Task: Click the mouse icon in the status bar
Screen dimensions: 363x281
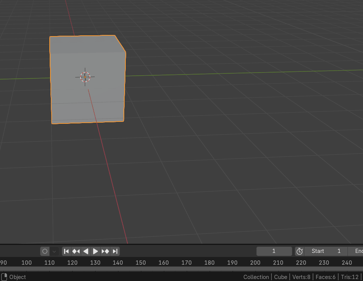Action: click(x=5, y=277)
